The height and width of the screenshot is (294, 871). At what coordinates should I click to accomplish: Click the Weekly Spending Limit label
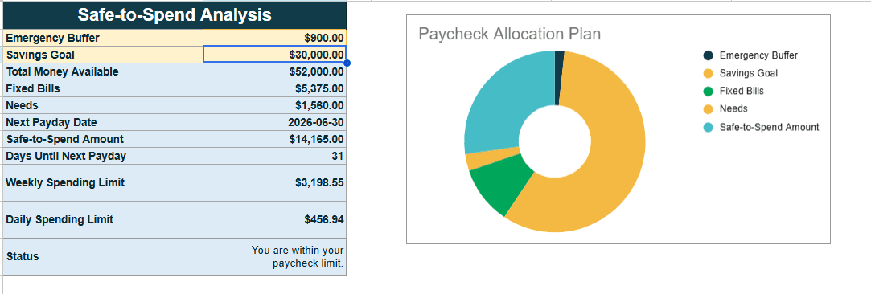point(103,183)
